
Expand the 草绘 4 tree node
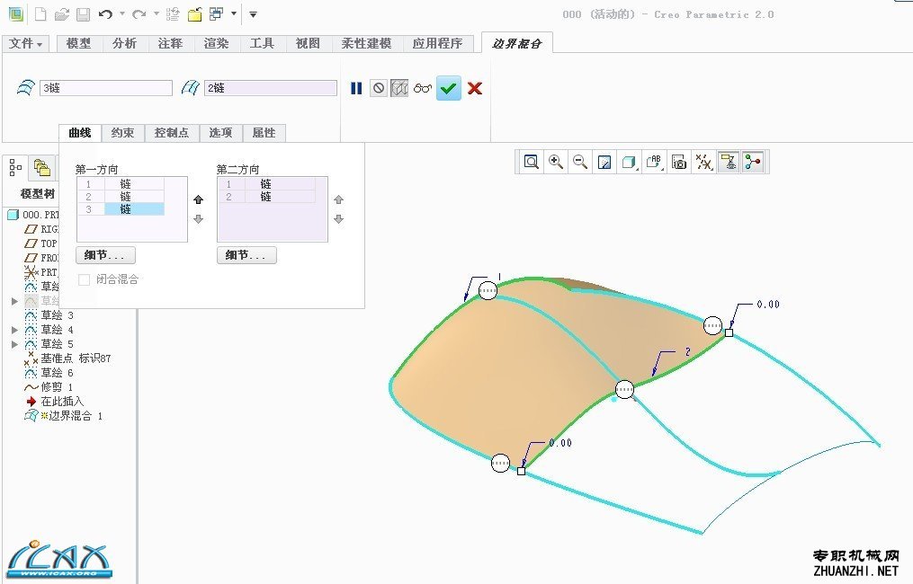[15, 329]
